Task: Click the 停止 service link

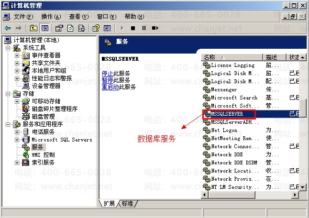Action: click(107, 74)
